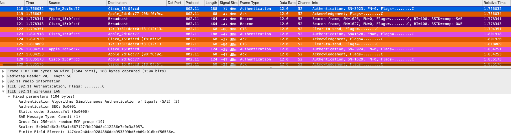Select packet 121, the coops-OWE beacon frame
Viewport: 511px width, 135px height.
[x=254, y=24]
